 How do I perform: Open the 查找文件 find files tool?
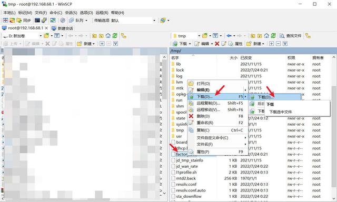pyautogui.click(x=290, y=36)
